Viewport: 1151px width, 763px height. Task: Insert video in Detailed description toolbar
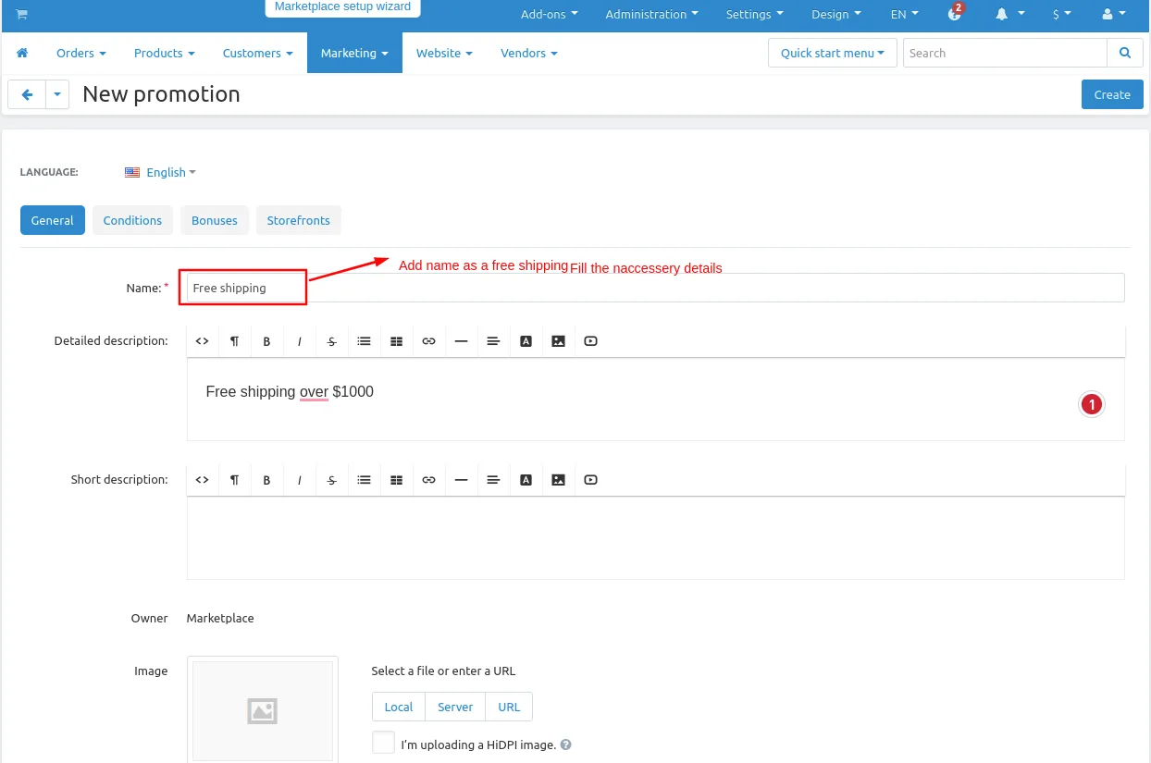[x=591, y=341]
